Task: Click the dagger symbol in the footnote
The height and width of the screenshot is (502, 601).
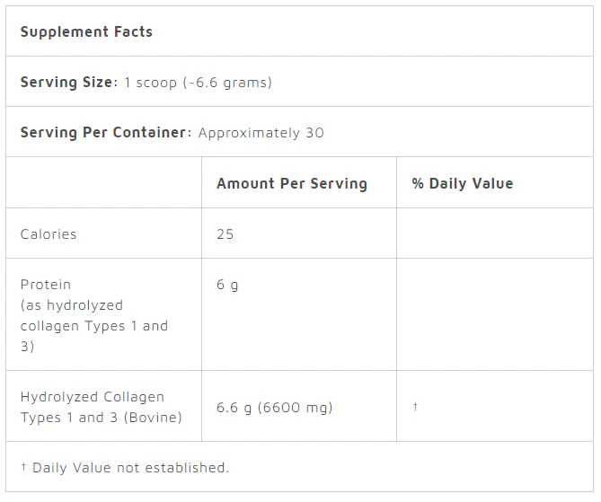Action: [23, 467]
